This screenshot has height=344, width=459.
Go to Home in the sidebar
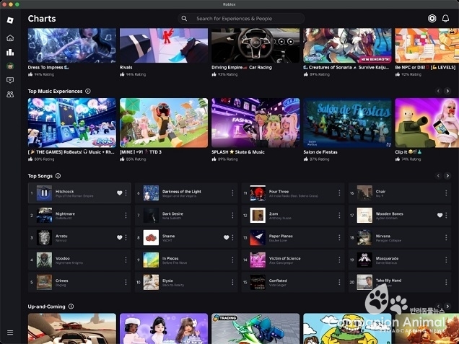pyautogui.click(x=10, y=38)
